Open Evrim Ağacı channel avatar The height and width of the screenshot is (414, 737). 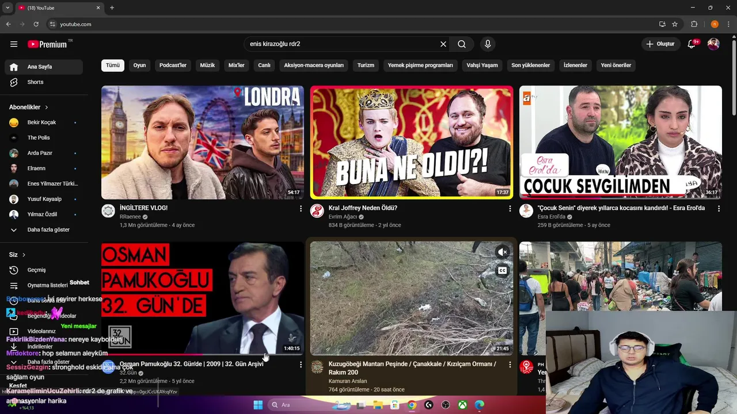point(317,211)
